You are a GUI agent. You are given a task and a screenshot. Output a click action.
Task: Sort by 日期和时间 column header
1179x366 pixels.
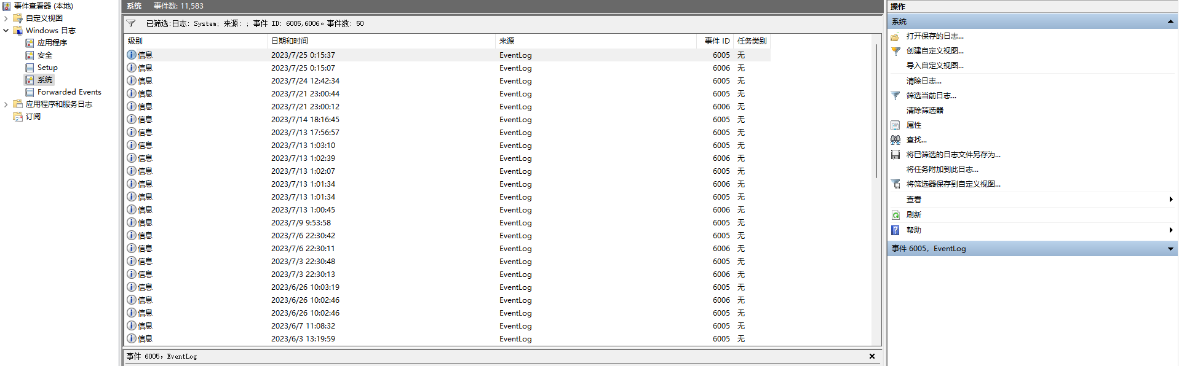pos(381,41)
